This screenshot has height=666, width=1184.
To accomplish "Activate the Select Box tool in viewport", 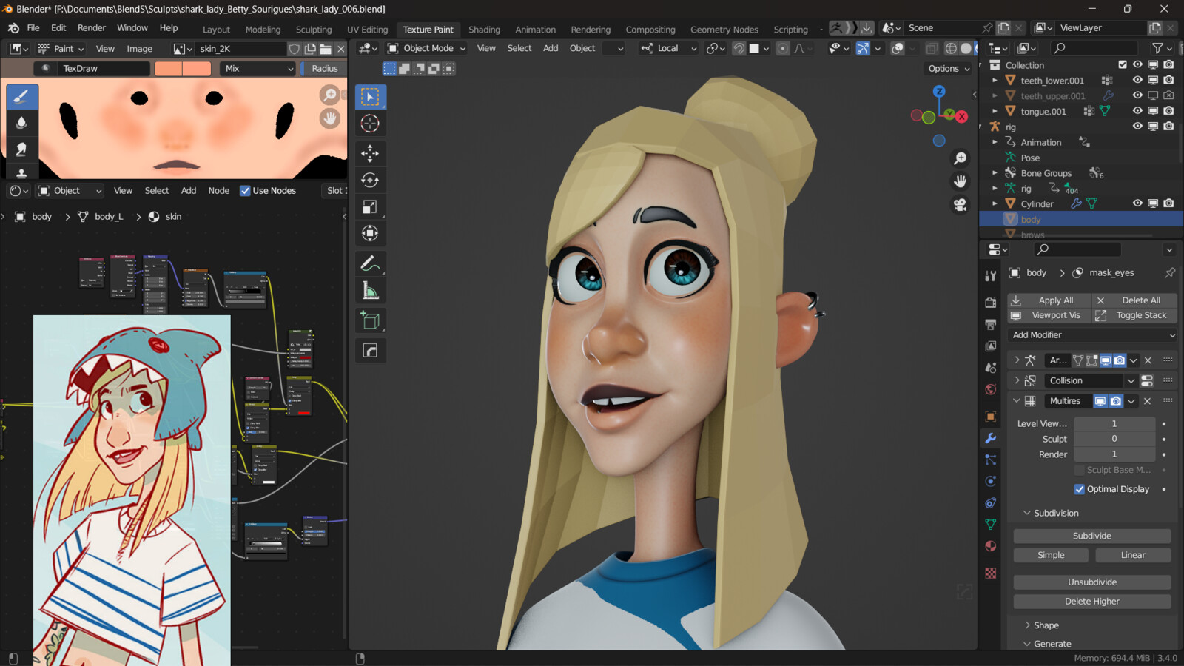I will point(370,97).
